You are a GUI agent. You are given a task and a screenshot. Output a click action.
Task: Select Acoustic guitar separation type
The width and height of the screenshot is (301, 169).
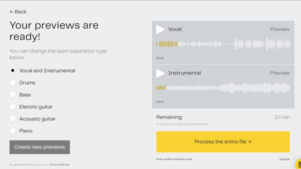tap(13, 119)
